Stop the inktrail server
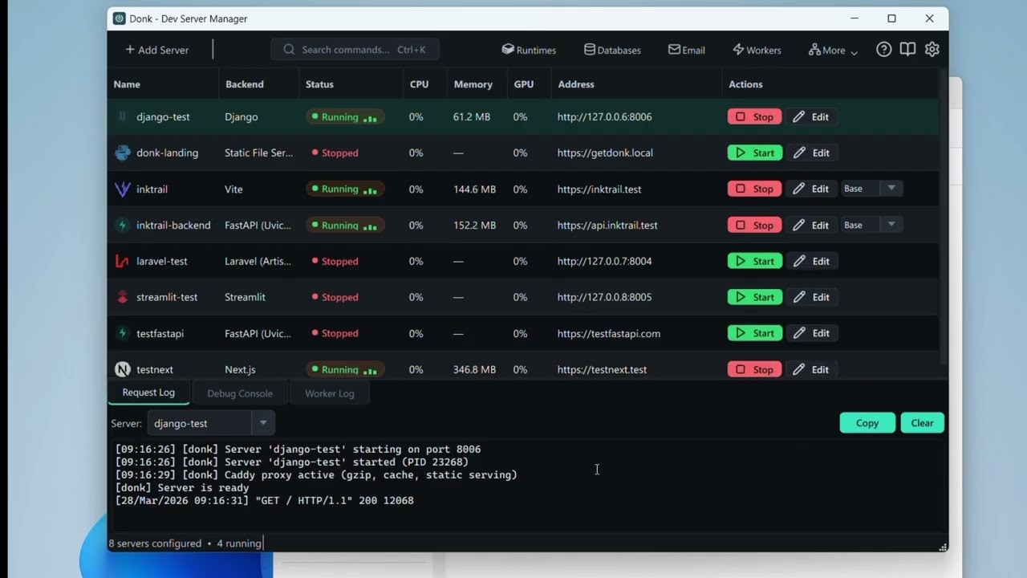1027x578 pixels. (x=755, y=189)
